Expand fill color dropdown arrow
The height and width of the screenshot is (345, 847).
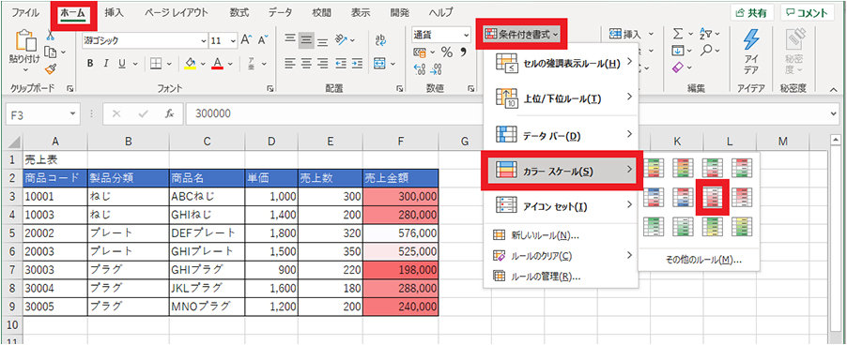pos(203,64)
